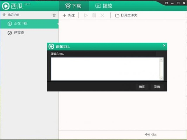
Task: Click the 我的下载 header arrow icon
Action: tap(4, 15)
